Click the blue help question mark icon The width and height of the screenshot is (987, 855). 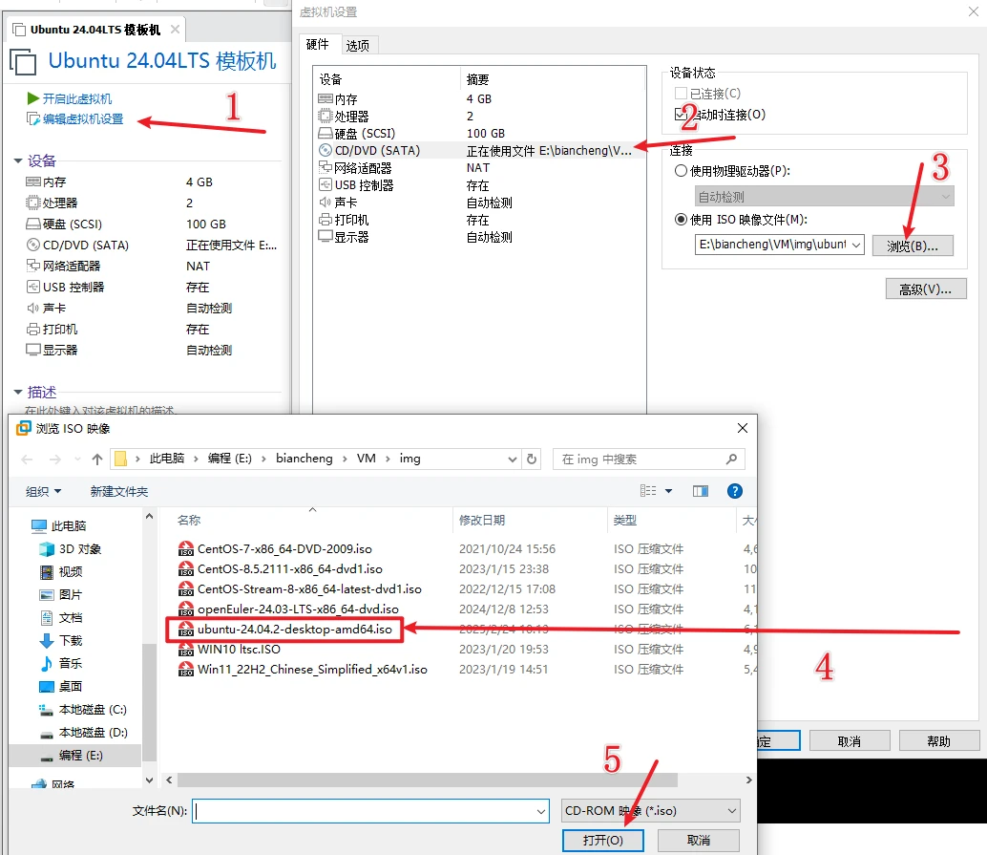734,491
